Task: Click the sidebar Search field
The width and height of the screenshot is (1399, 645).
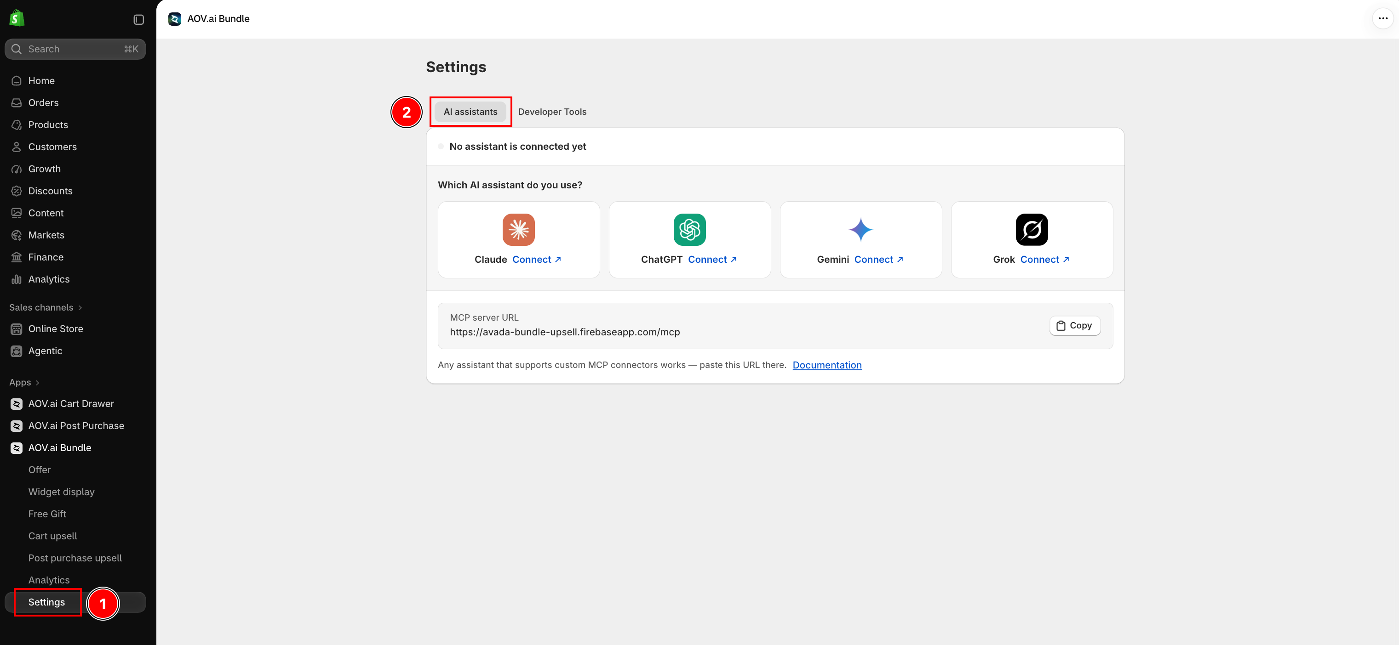Action: click(75, 49)
